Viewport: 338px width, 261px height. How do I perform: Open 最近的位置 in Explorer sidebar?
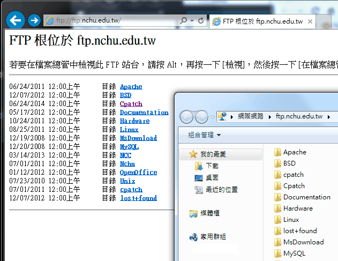(222, 190)
